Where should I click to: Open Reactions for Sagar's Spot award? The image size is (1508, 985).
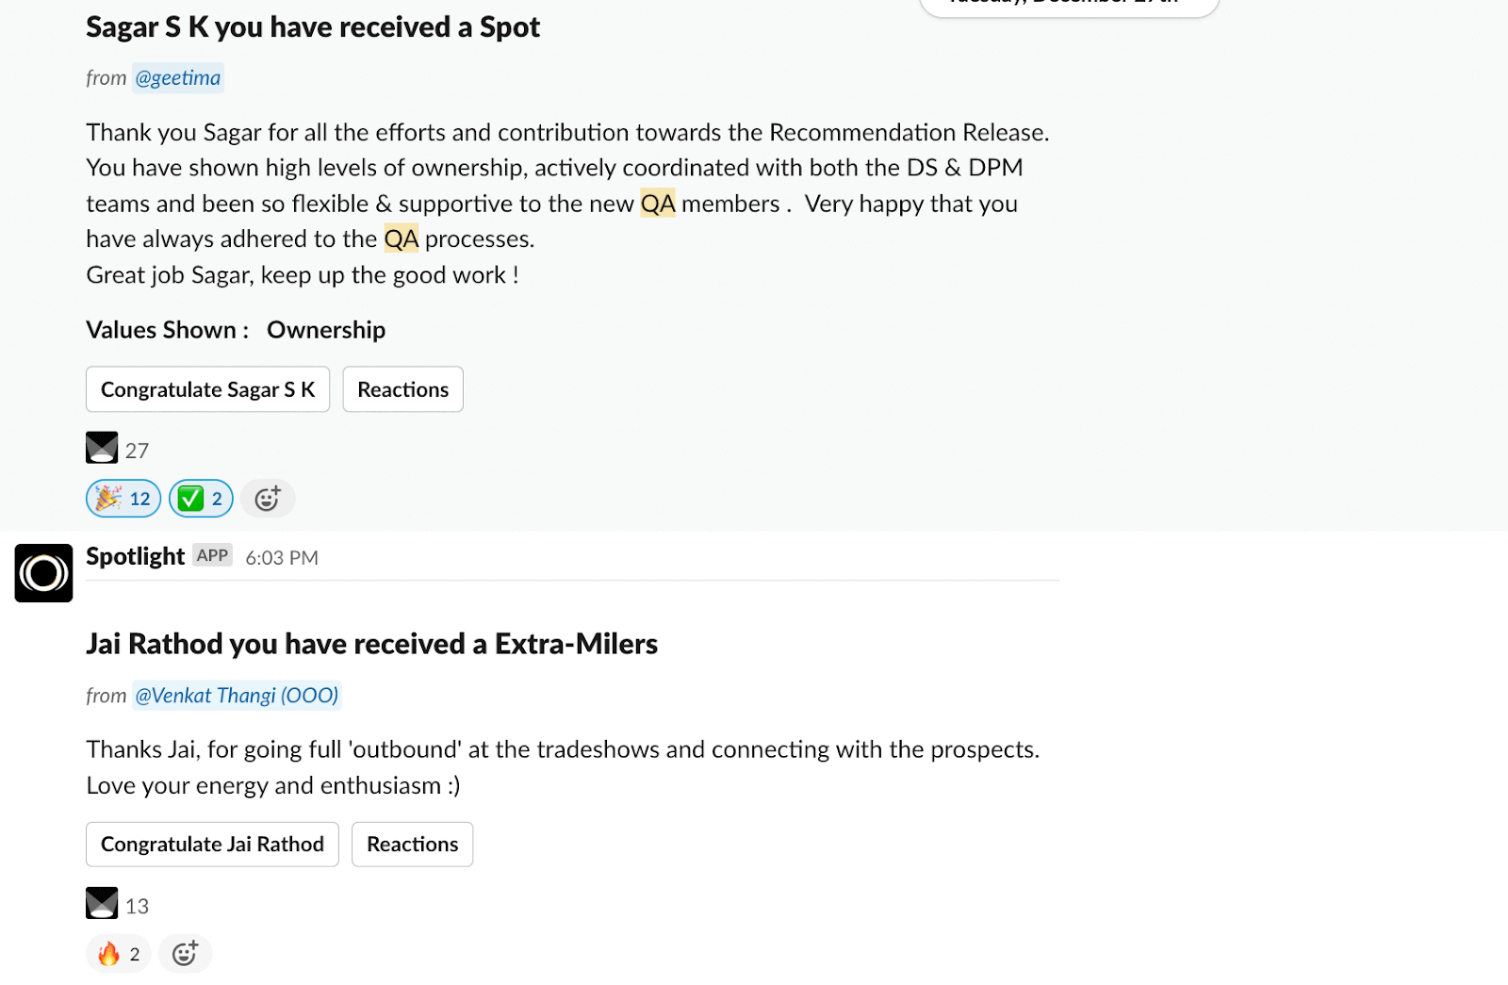402,388
